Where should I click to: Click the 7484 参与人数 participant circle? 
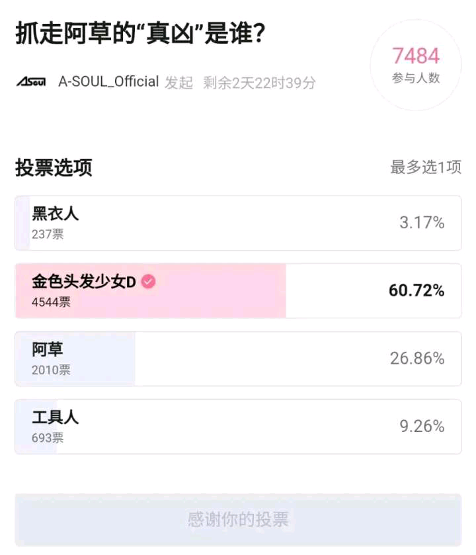click(x=416, y=65)
